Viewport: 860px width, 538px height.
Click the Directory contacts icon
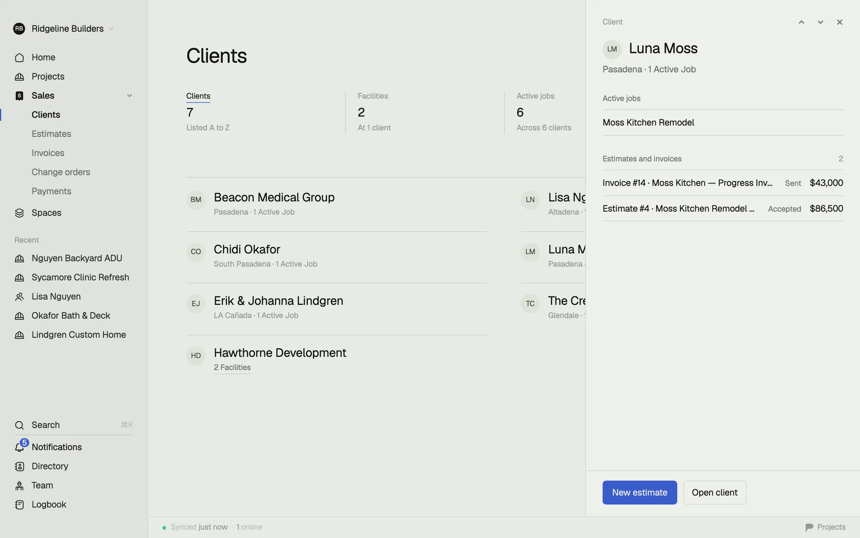coord(19,466)
